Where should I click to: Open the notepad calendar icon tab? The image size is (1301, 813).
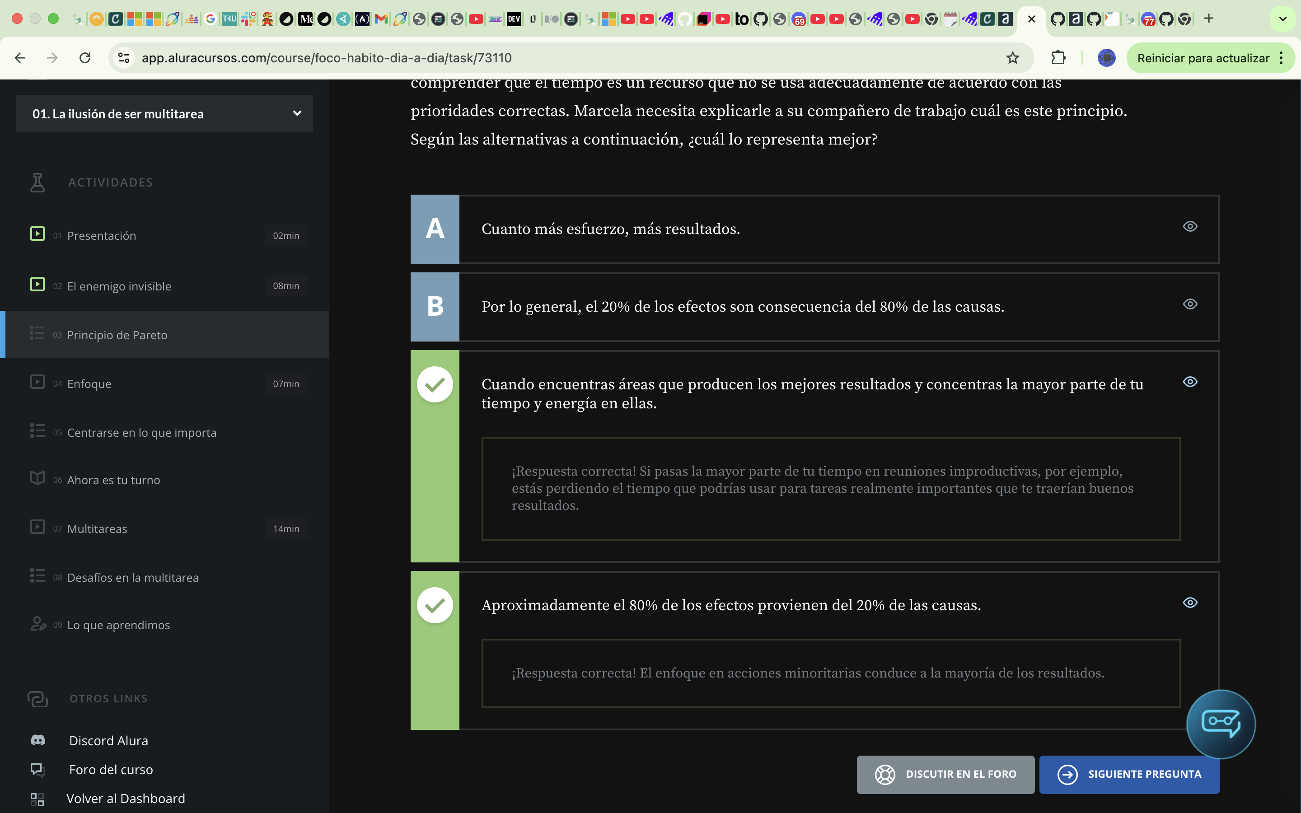click(x=950, y=19)
